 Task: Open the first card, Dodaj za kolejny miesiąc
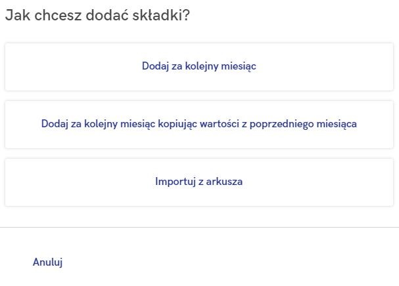click(199, 67)
